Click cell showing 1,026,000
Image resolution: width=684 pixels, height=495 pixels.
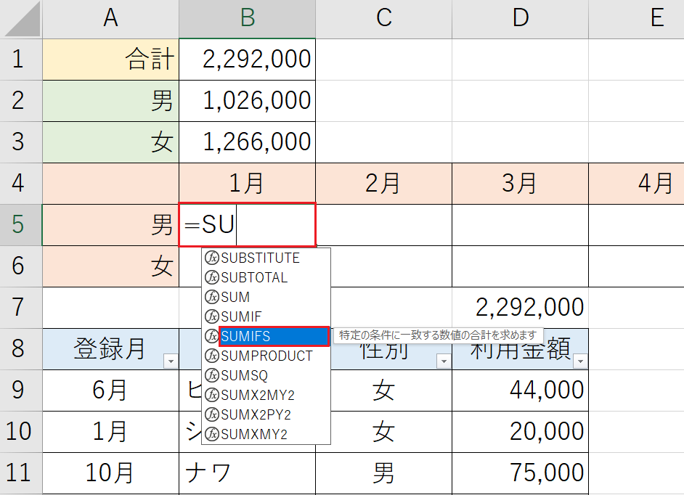pos(248,101)
